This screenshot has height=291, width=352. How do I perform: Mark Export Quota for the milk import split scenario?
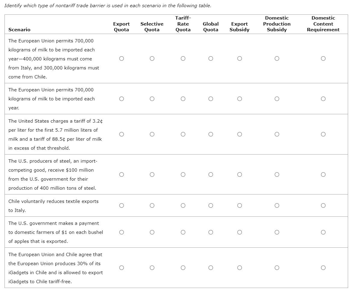(x=122, y=59)
